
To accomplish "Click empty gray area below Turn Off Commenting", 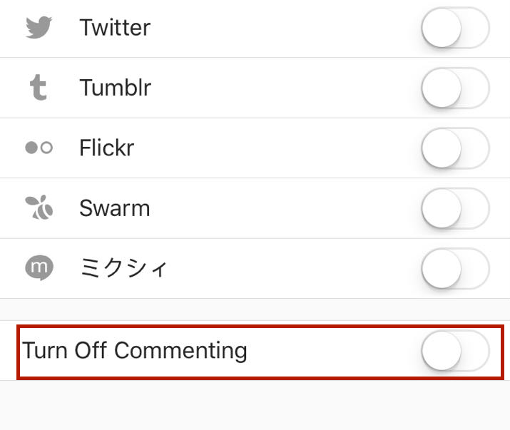I will [x=255, y=406].
